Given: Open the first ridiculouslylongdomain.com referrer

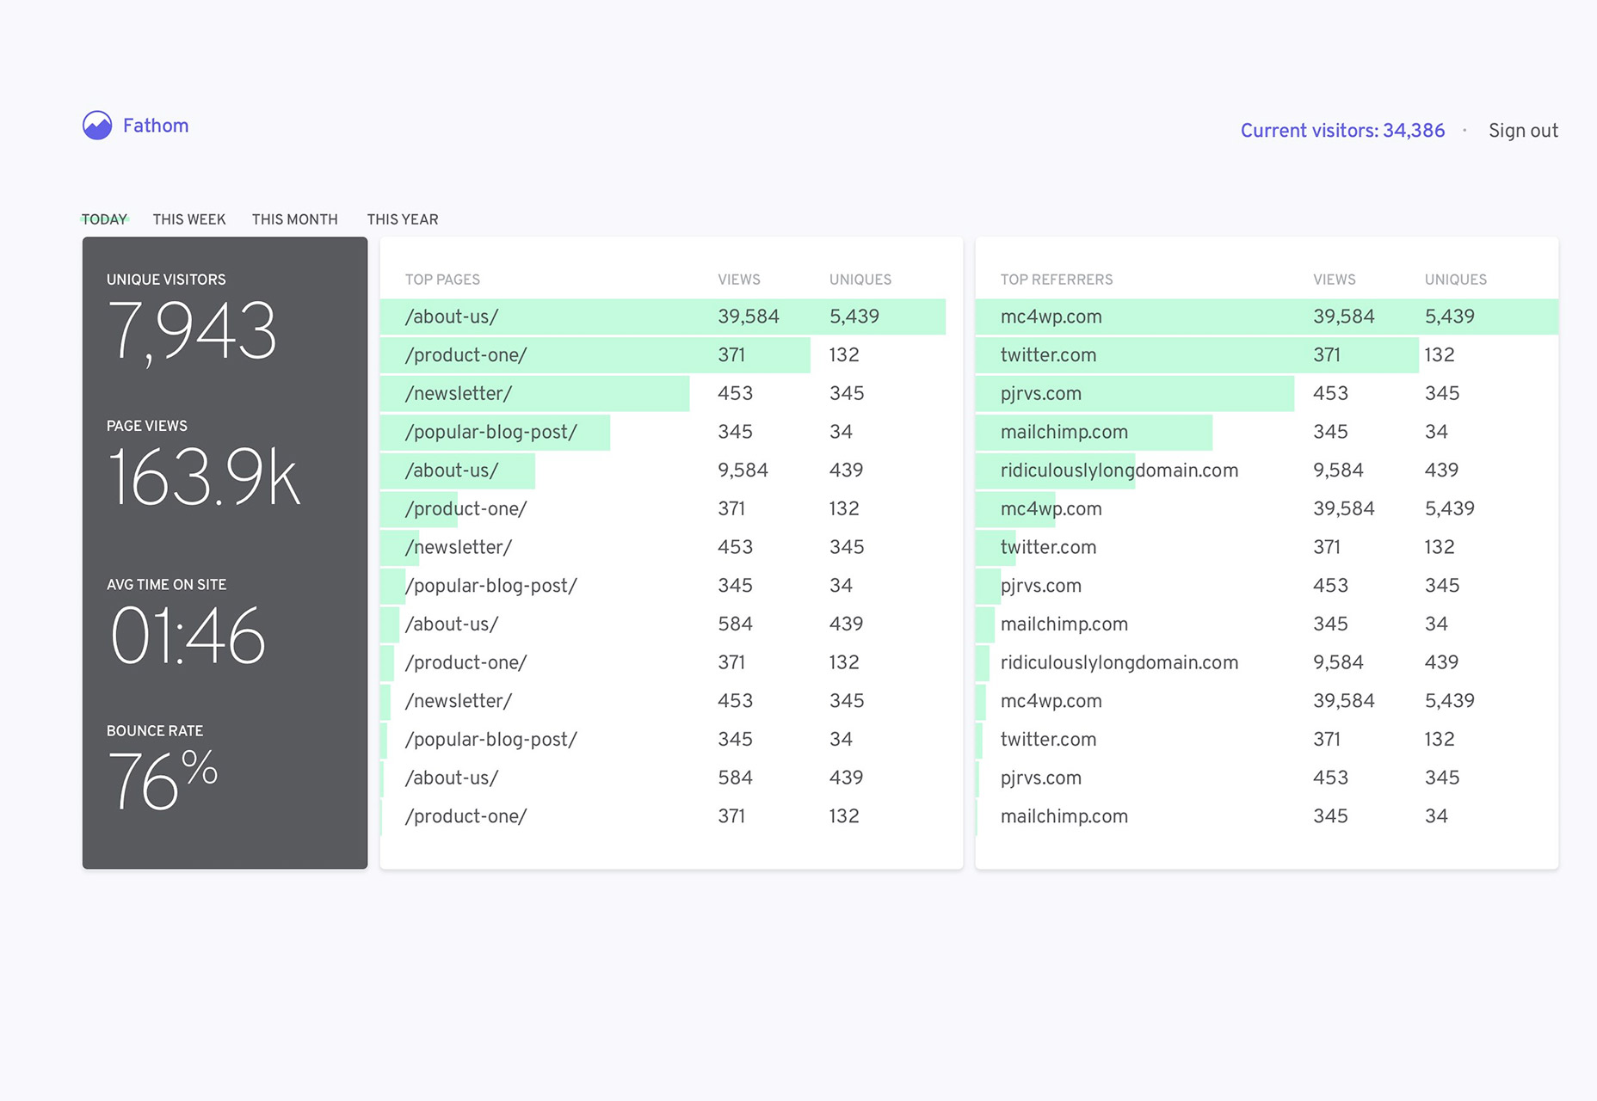Looking at the screenshot, I should [1267, 471].
